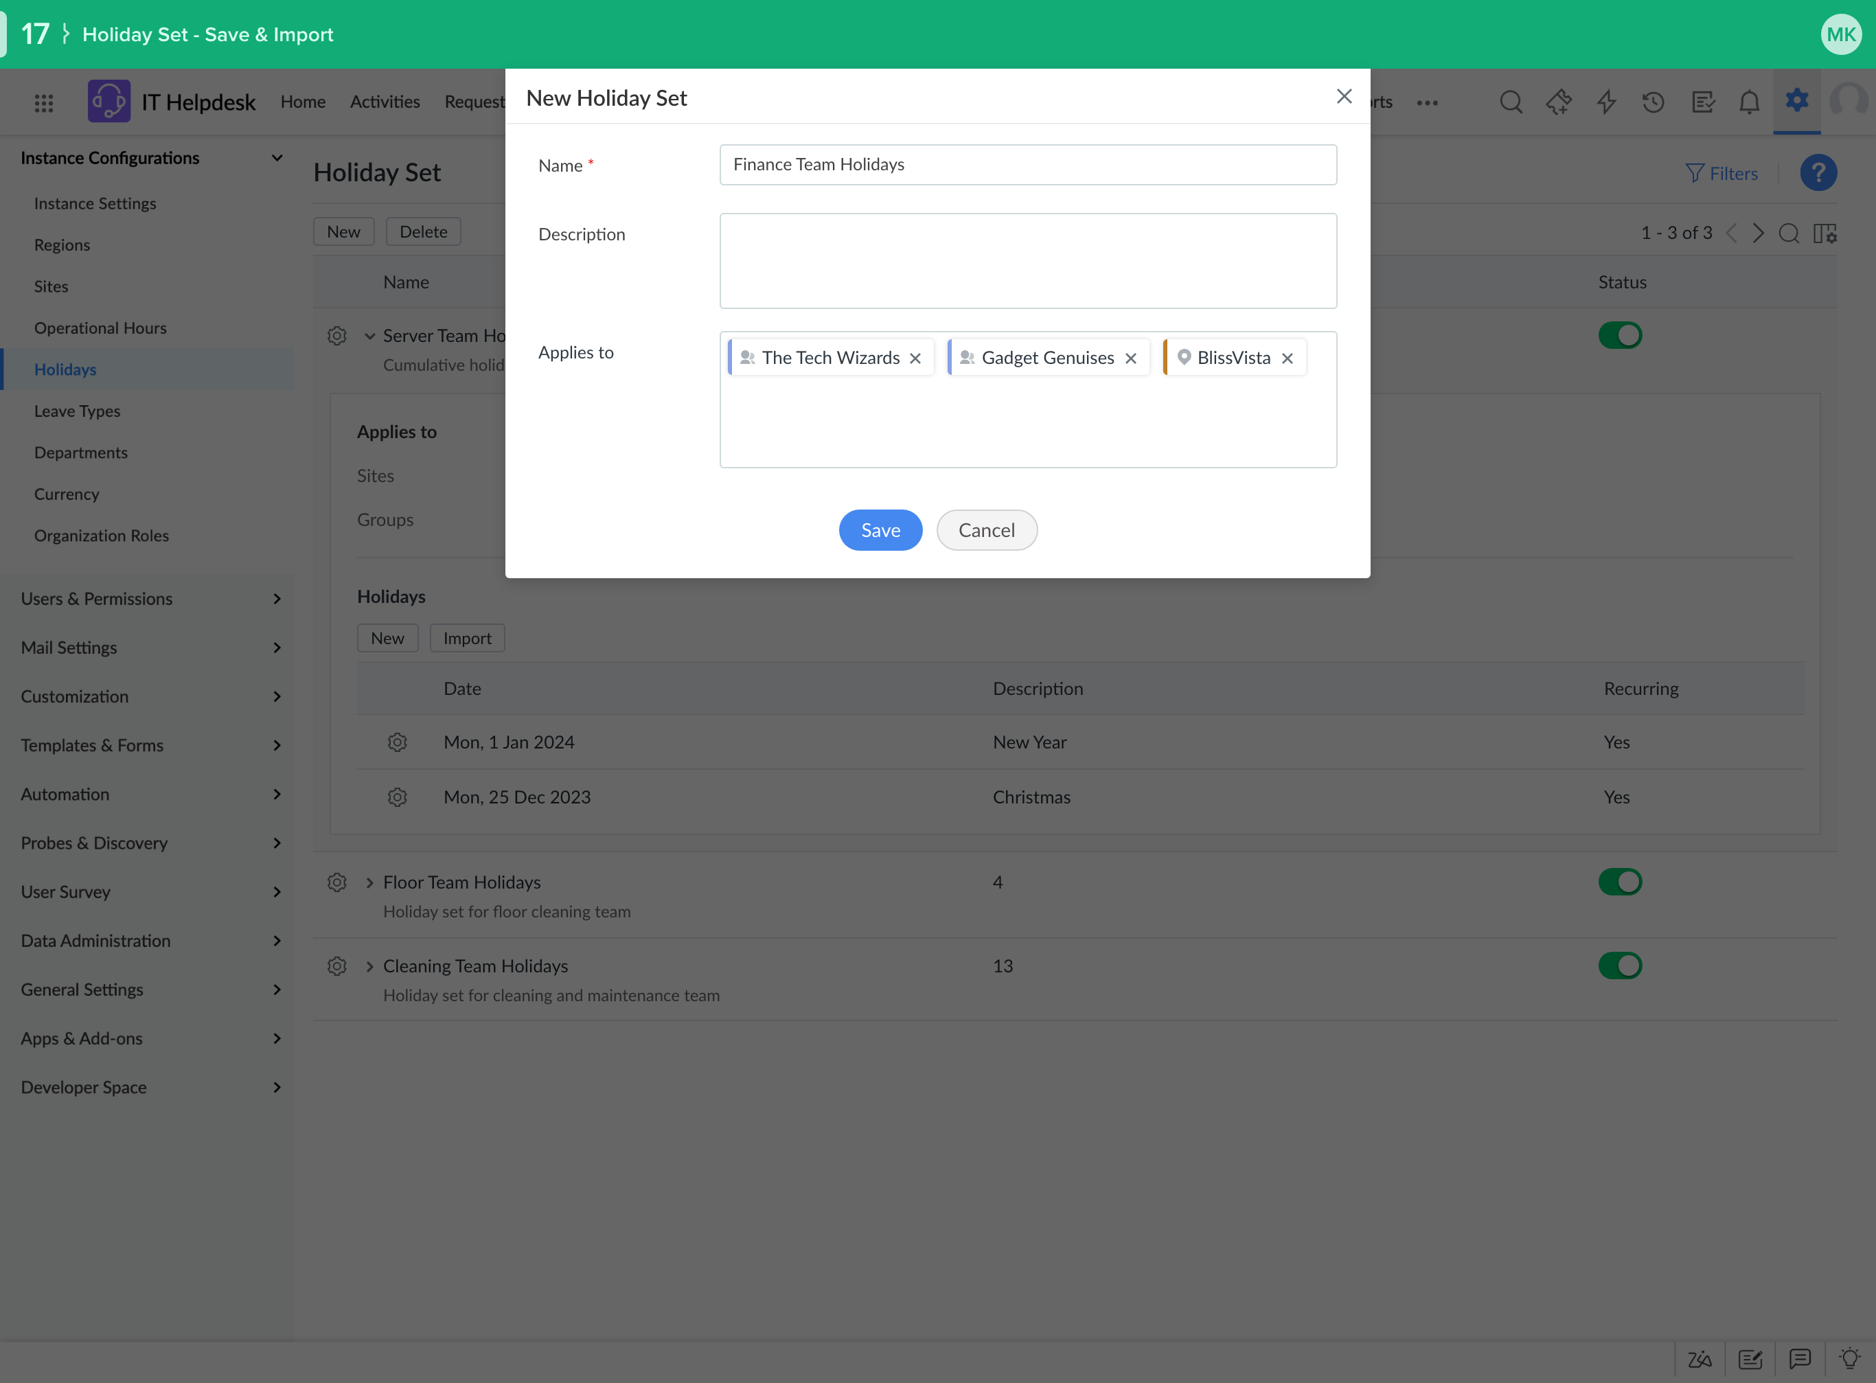1876x1383 pixels.
Task: Search within the holiday set list
Action: pos(1789,233)
